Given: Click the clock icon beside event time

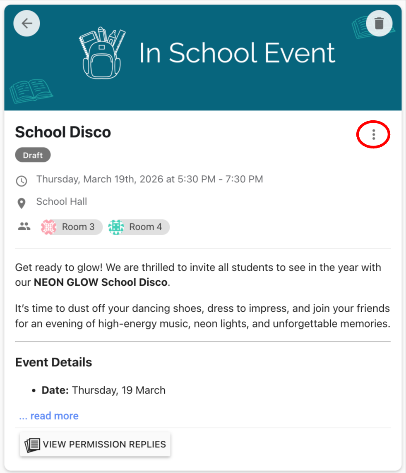Looking at the screenshot, I should tap(21, 181).
